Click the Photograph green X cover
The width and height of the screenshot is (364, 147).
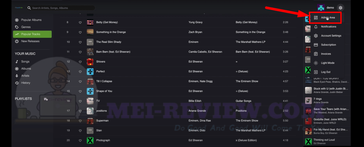[90, 140]
